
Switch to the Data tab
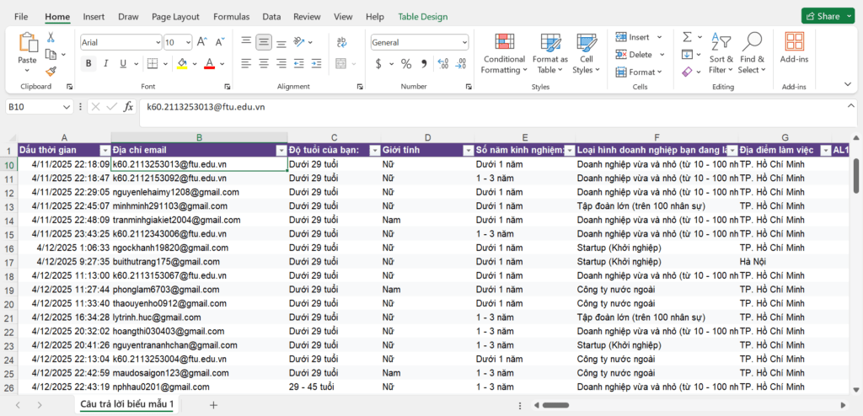[271, 17]
